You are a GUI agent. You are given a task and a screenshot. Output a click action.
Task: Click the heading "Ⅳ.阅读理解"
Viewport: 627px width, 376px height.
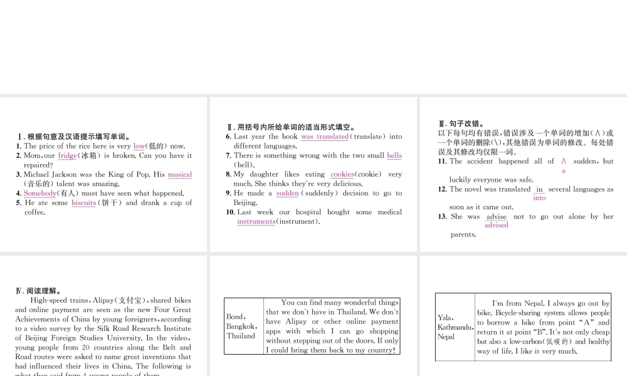(38, 291)
